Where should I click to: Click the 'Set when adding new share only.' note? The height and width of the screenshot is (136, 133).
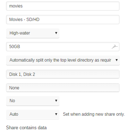[94, 114]
